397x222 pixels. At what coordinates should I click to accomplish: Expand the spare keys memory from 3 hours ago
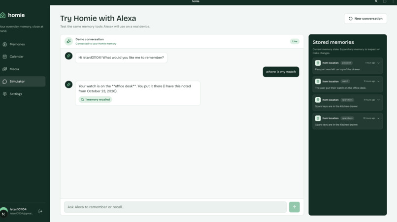coord(378,100)
